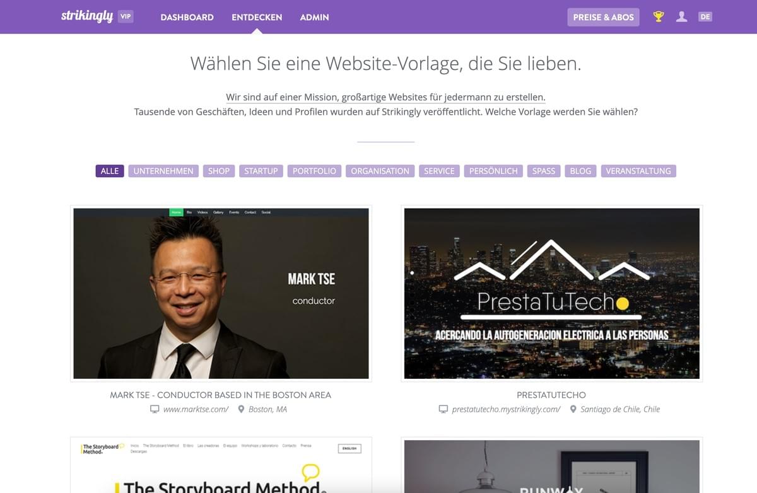Visit the prestatutecho.mystrikingly.com link

tap(506, 409)
